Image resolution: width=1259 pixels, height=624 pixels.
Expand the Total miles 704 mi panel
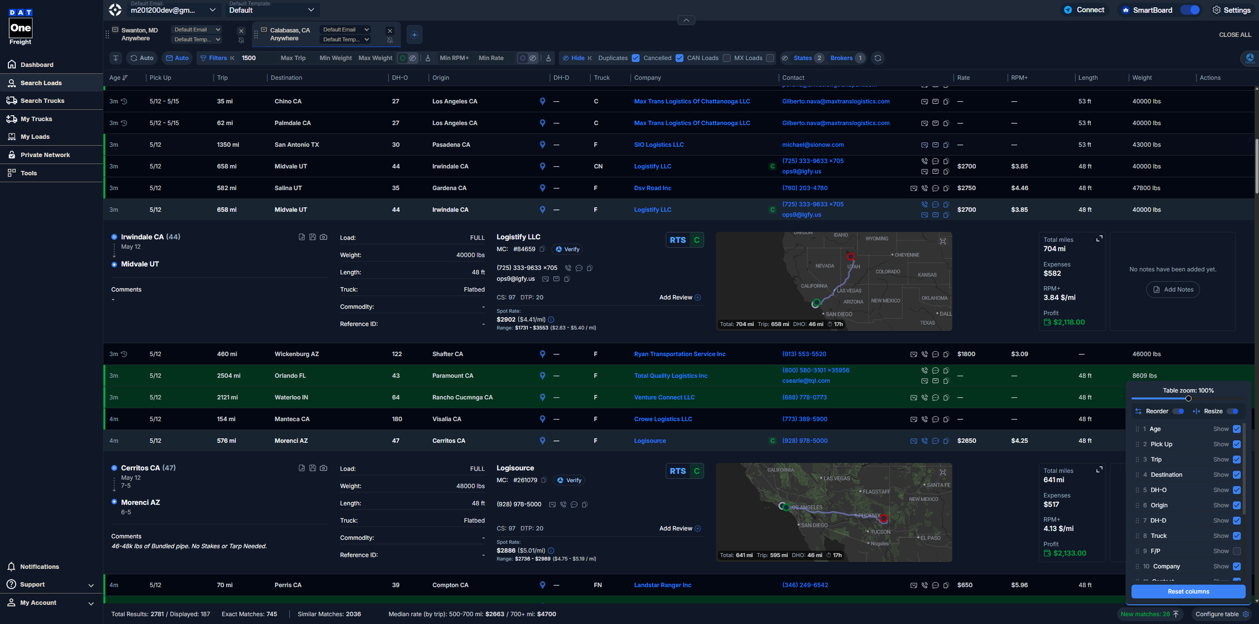coord(1099,239)
